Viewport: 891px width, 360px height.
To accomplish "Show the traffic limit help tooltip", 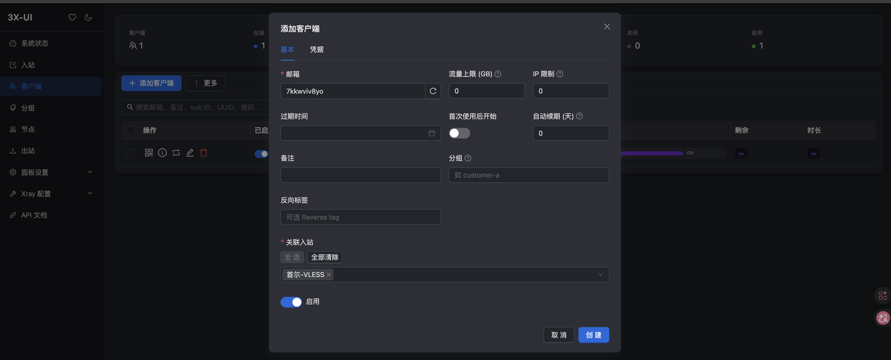I will coord(498,74).
